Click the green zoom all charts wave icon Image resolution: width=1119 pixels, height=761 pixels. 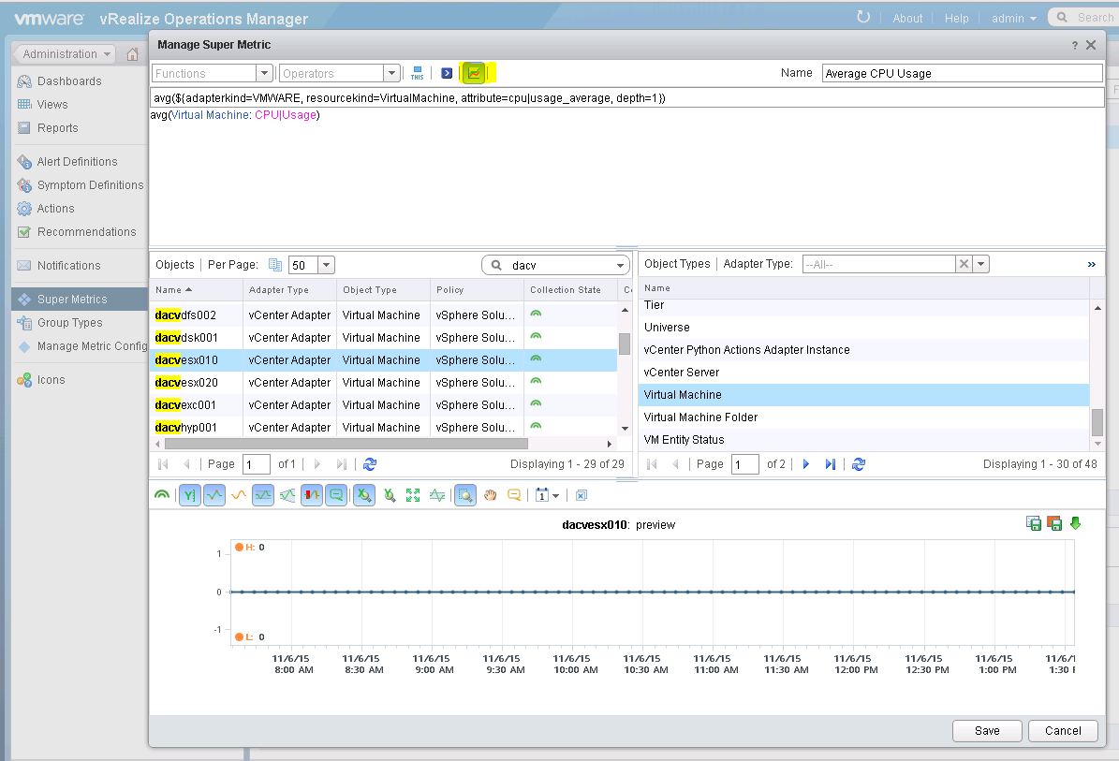click(437, 495)
